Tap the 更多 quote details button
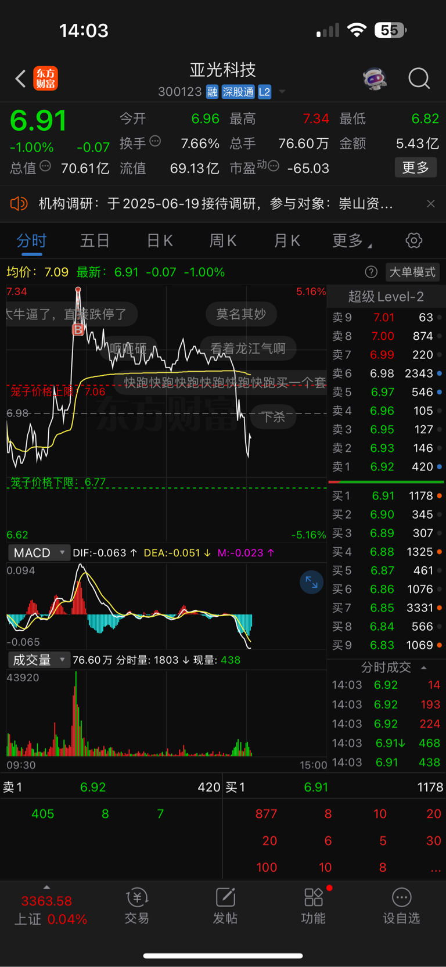 pos(415,168)
